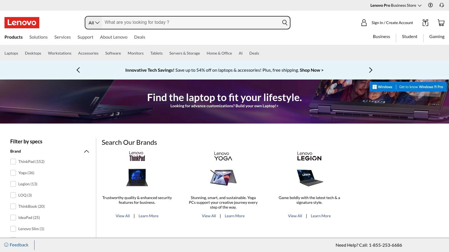Click the next promo arrow
This screenshot has width=449, height=252.
click(x=370, y=70)
